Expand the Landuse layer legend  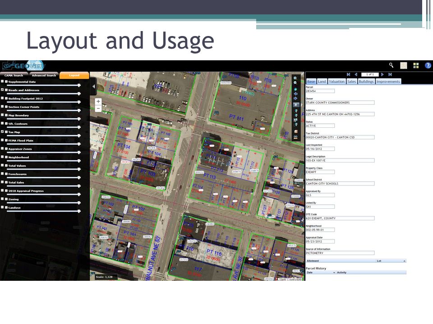click(6, 207)
